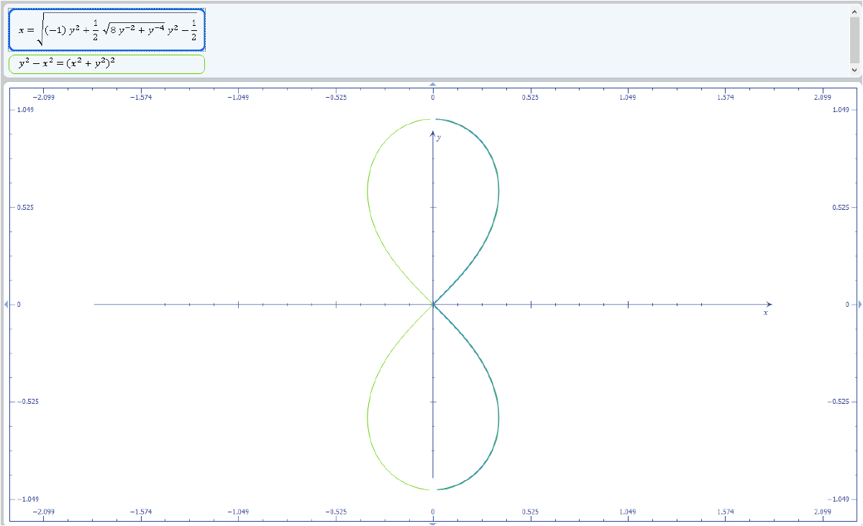Click the y-axis arrowhead at the top
The width and height of the screenshot is (863, 526).
432,134
